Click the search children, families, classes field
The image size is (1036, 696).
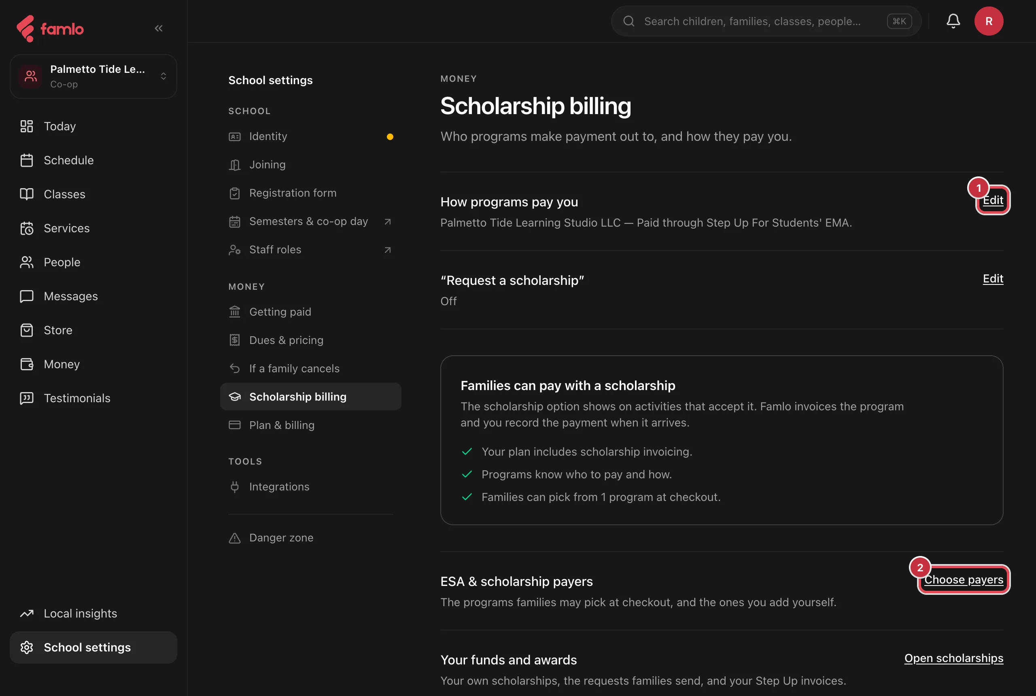[x=766, y=21]
